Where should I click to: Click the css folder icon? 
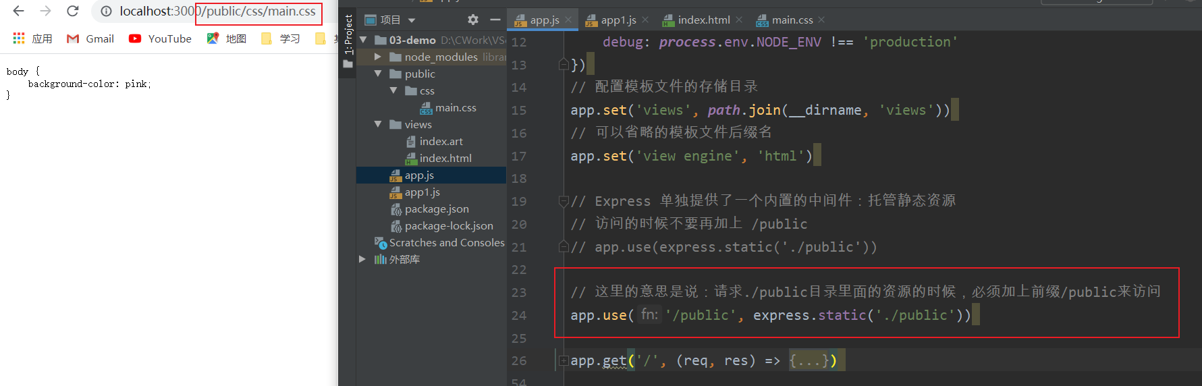pyautogui.click(x=411, y=90)
